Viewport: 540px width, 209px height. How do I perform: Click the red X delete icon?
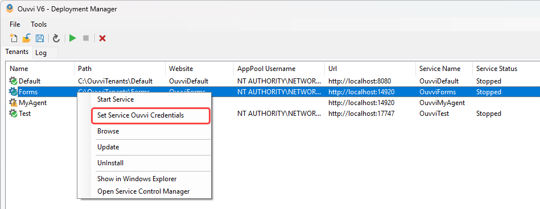[x=102, y=38]
